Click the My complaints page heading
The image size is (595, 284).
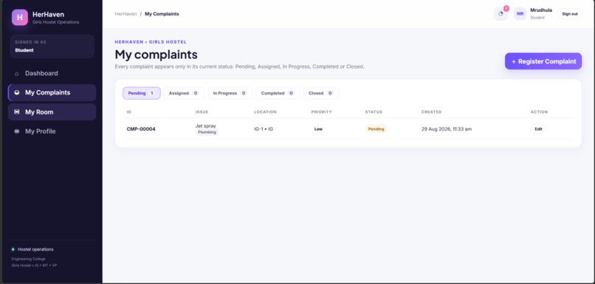click(x=157, y=55)
